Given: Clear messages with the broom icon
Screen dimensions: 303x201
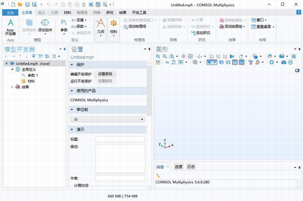Looking at the screenshot, I should coord(158,175).
